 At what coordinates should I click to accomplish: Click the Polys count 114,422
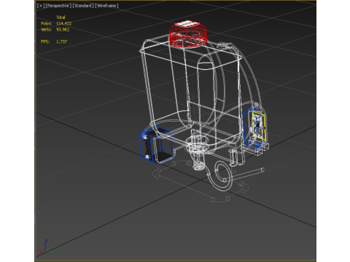[63, 23]
